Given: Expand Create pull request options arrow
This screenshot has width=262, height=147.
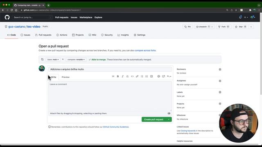Looking at the screenshot, I should 169,119.
